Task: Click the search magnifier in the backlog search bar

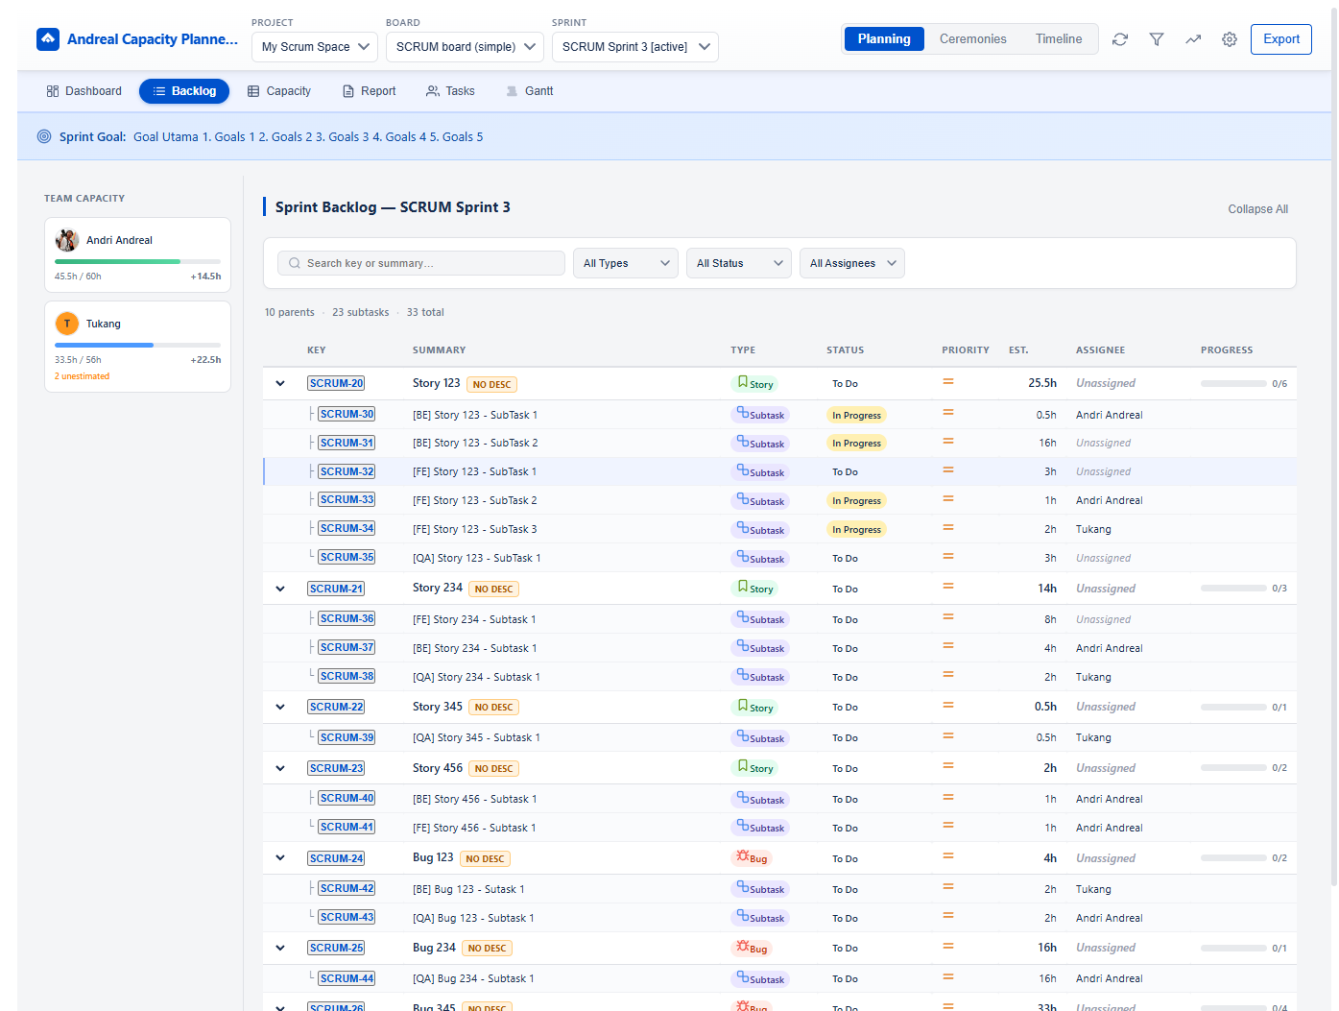Action: tap(294, 262)
